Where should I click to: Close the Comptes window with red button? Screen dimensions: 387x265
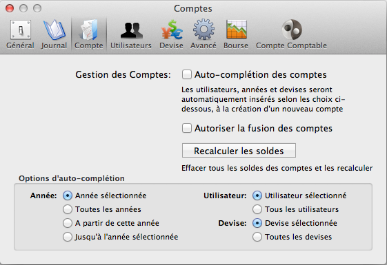[10, 8]
